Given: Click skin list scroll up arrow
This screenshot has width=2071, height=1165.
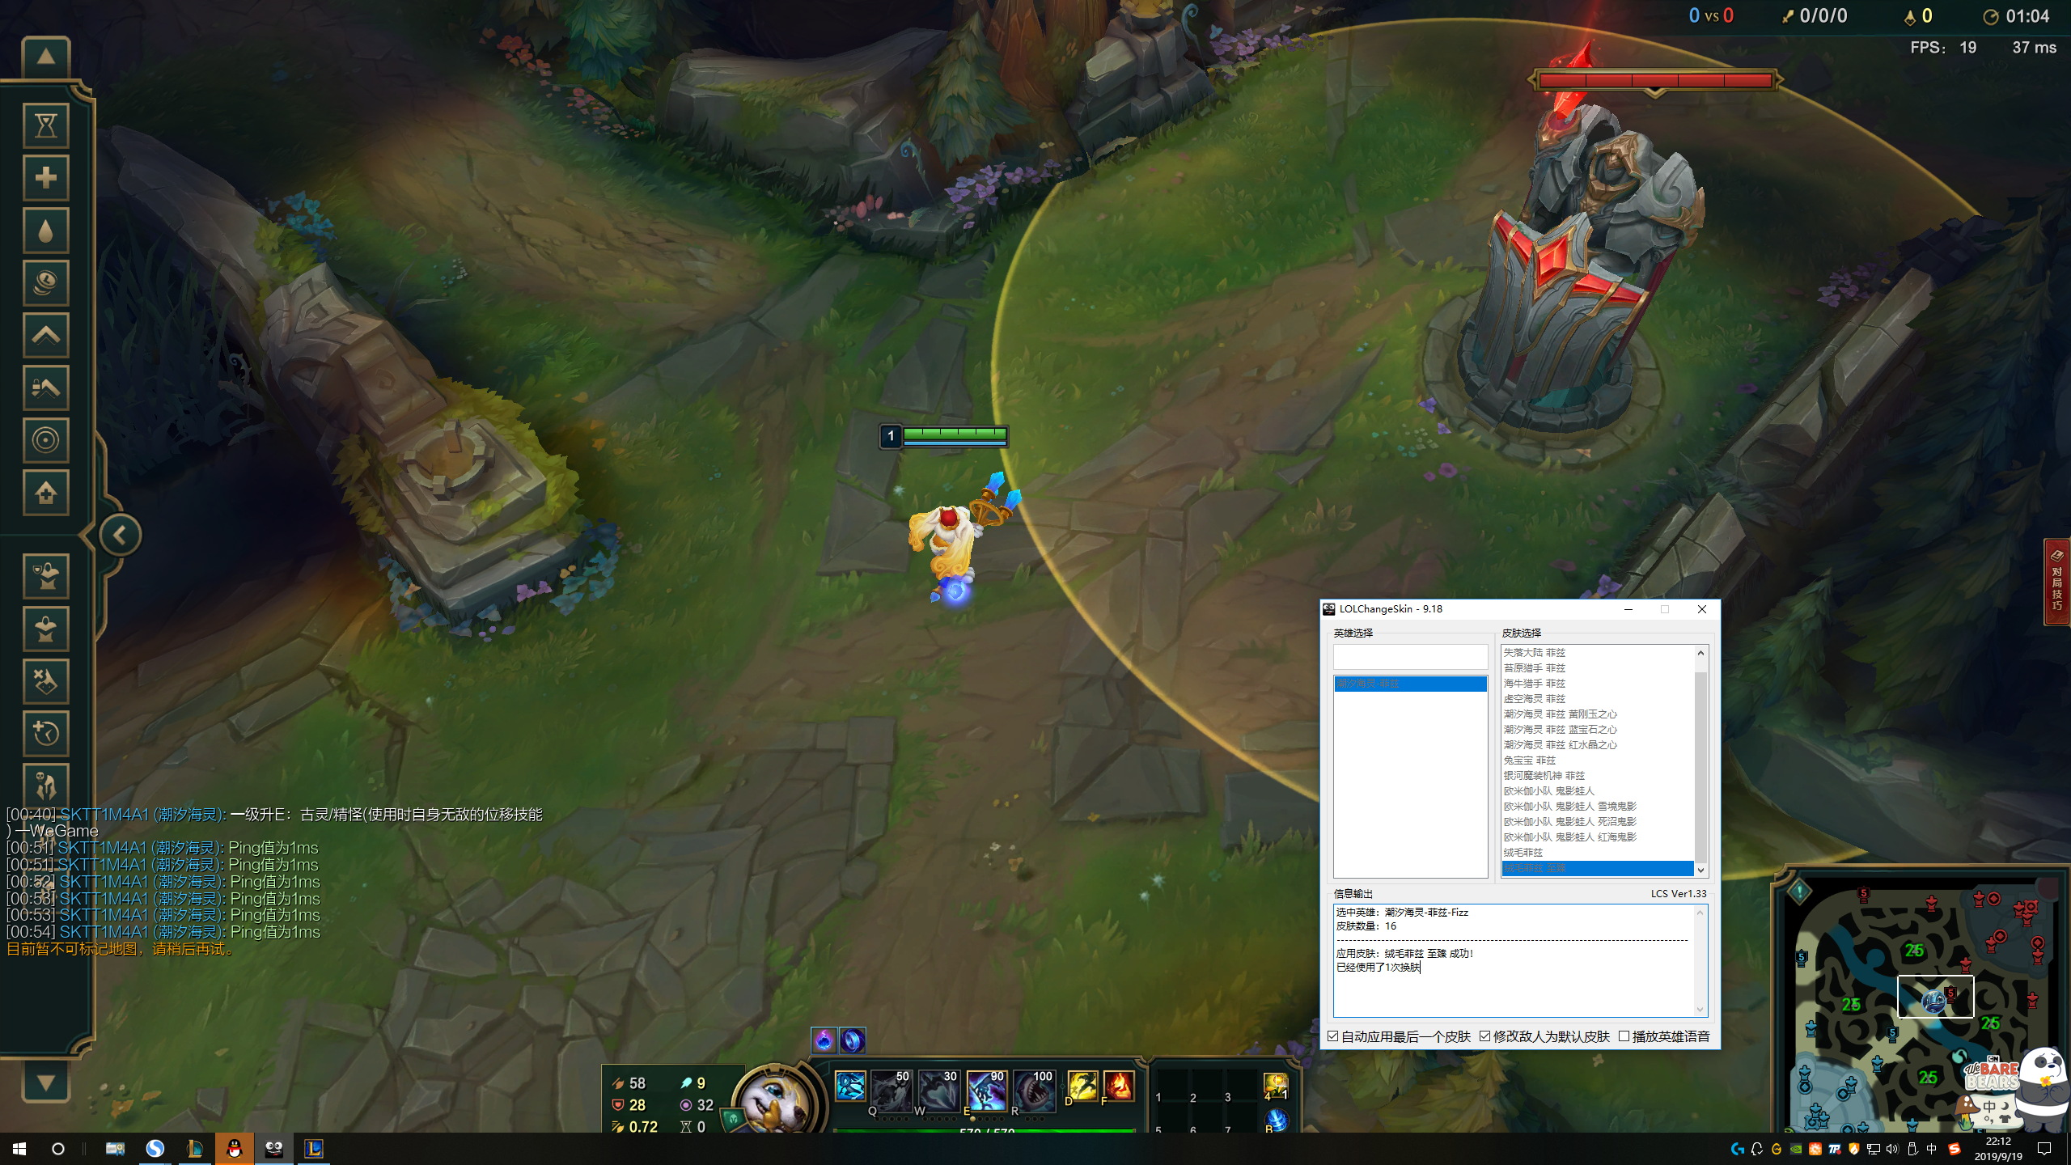Looking at the screenshot, I should click(x=1700, y=653).
